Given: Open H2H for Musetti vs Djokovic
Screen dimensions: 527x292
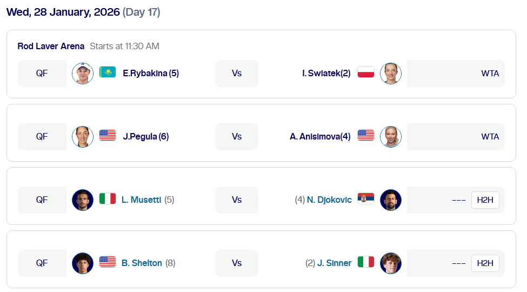Looking at the screenshot, I should (485, 200).
